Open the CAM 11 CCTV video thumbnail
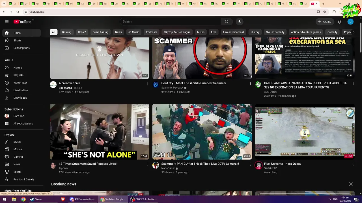Screen dimensions: 362x203 pyautogui.click(x=202, y=132)
